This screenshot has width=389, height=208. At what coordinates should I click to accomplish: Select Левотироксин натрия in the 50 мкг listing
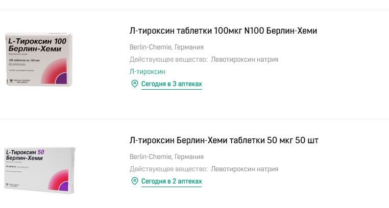click(x=245, y=169)
